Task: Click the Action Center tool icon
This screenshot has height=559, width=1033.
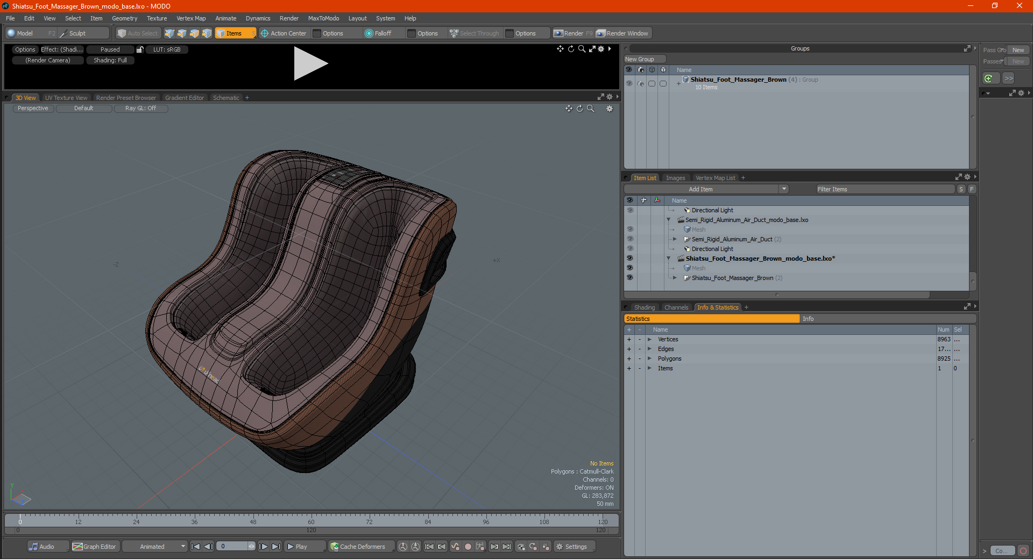Action: pyautogui.click(x=264, y=33)
